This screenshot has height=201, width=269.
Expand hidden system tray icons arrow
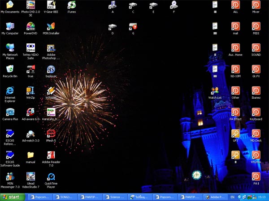pos(239,197)
